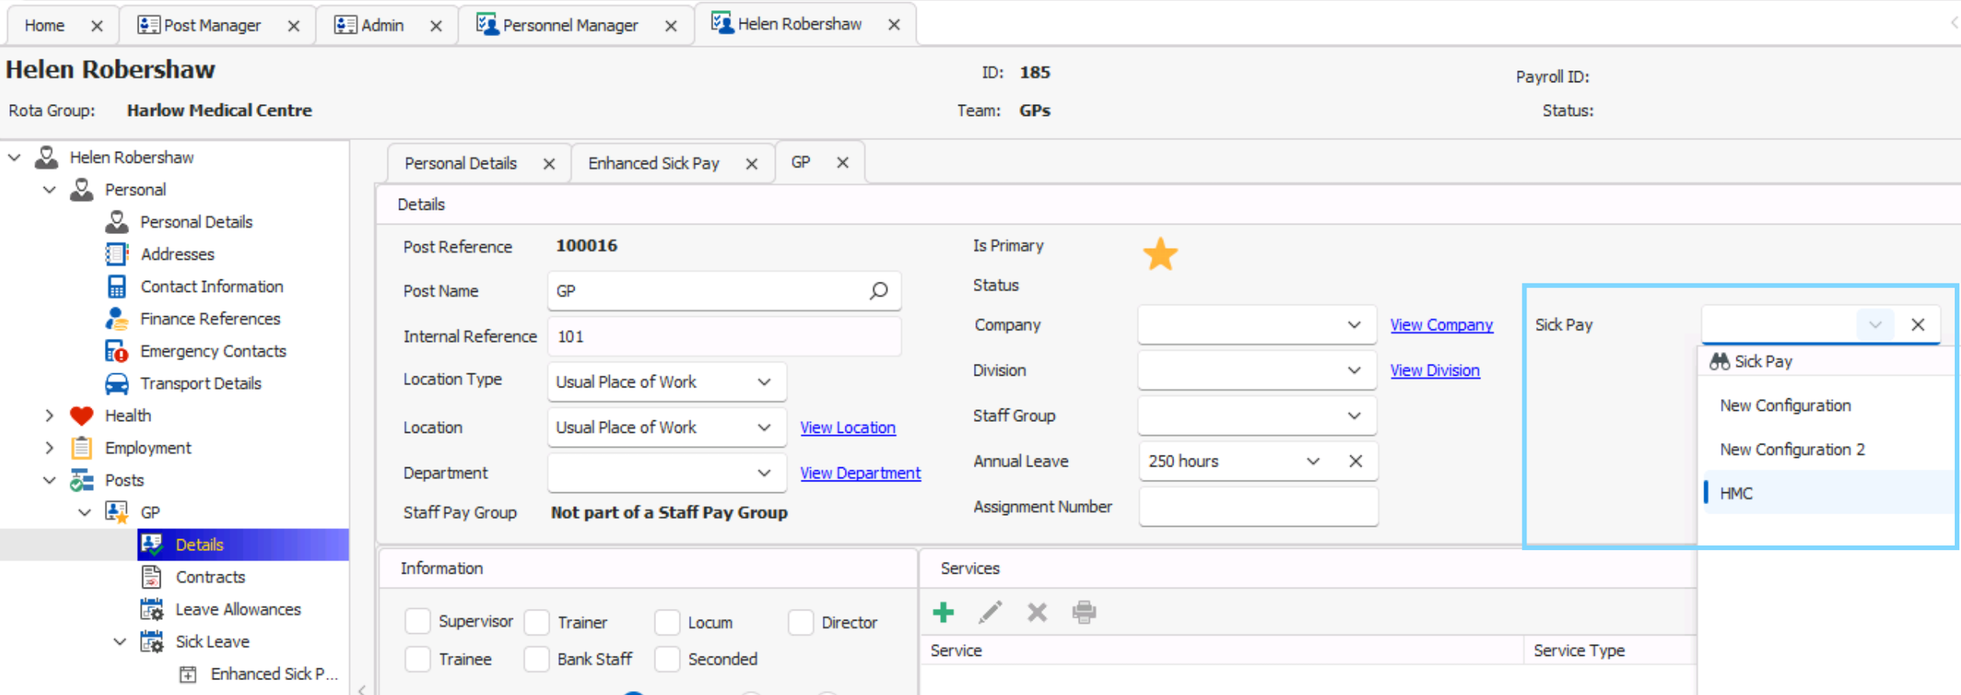This screenshot has width=1961, height=695.
Task: Click the Is Primary gold star
Action: pos(1159,254)
